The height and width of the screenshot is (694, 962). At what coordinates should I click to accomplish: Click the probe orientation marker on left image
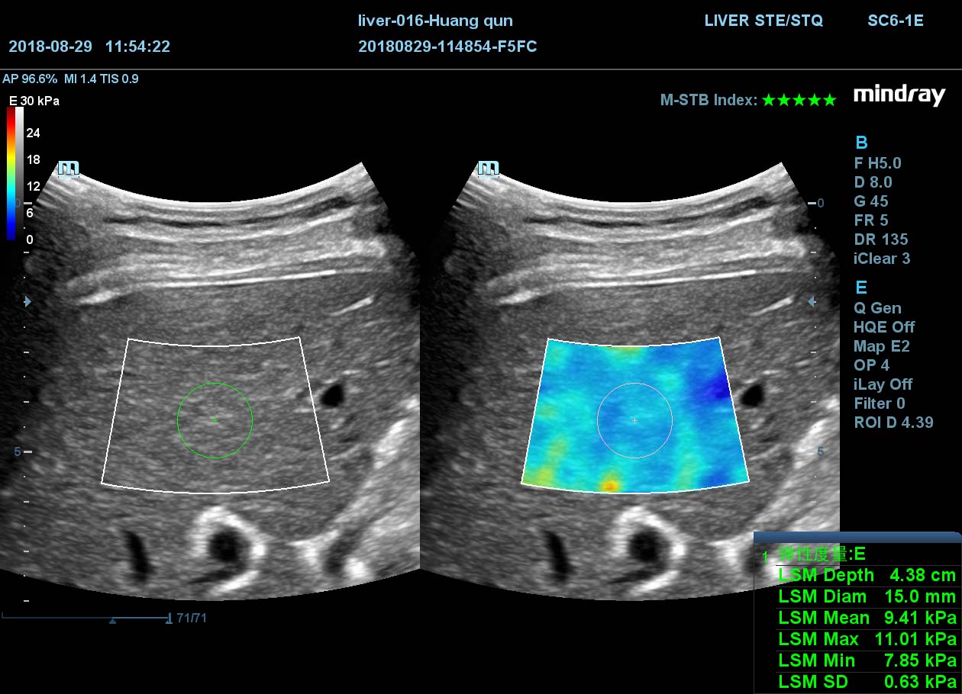(69, 169)
